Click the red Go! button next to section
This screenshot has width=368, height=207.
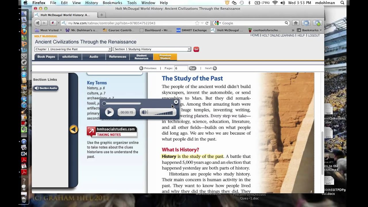click(196, 49)
